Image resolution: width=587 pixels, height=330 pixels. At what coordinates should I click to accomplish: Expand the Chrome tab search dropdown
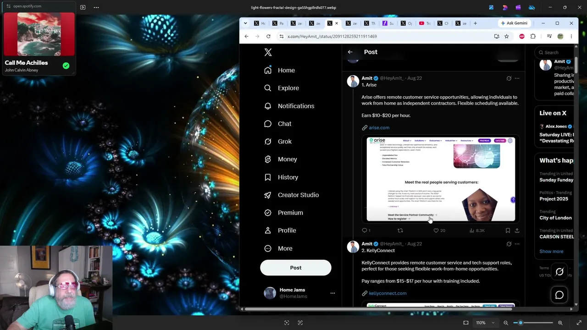point(245,23)
